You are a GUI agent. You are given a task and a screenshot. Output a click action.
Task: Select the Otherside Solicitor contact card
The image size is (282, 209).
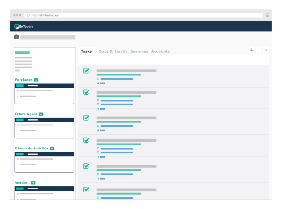coord(44,162)
